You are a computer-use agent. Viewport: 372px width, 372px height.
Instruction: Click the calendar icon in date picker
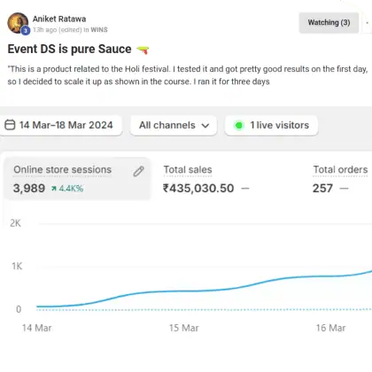pyautogui.click(x=10, y=125)
